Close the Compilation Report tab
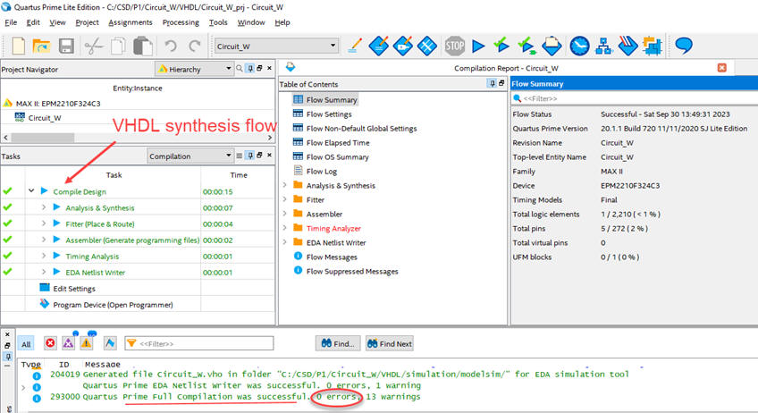This screenshot has width=758, height=413. [x=721, y=68]
